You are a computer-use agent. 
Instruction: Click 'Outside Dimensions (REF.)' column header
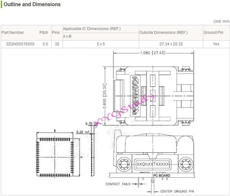pos(164,32)
